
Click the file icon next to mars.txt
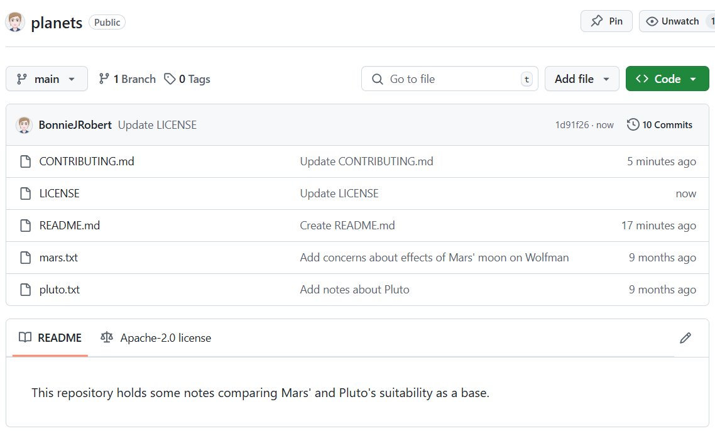[25, 258]
